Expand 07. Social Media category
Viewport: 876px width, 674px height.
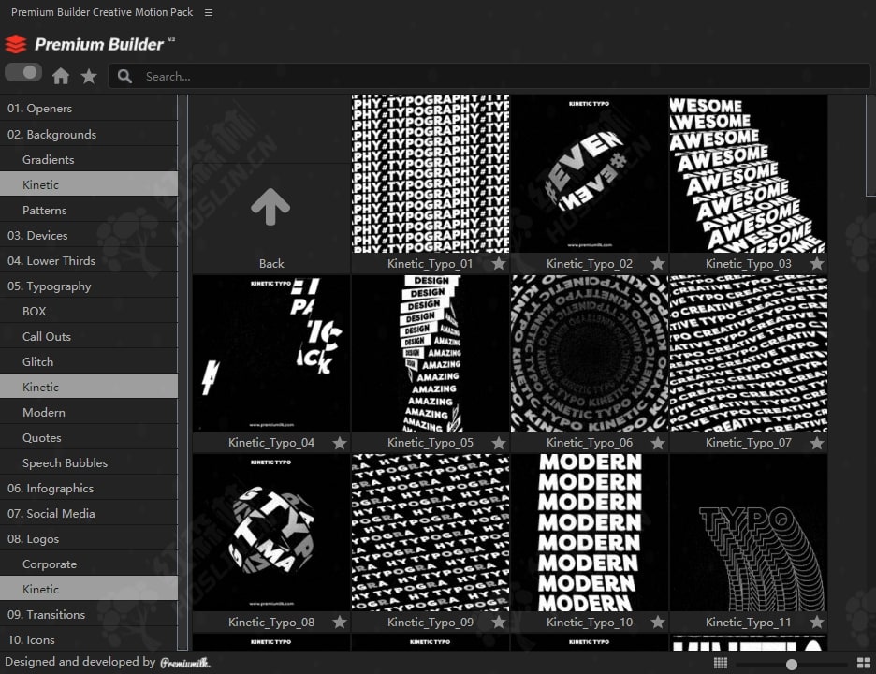pyautogui.click(x=89, y=513)
